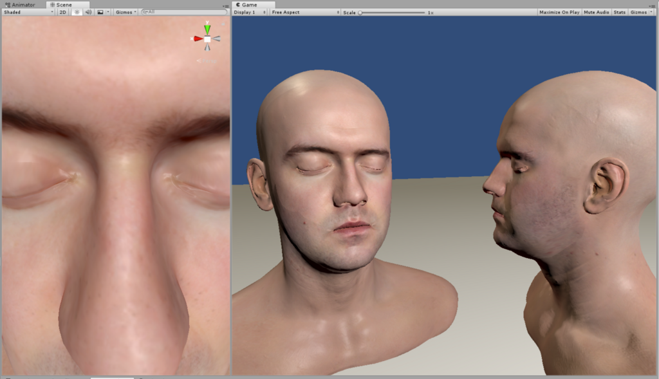Open the Display 1 dropdown
The height and width of the screenshot is (379, 659).
click(x=250, y=12)
